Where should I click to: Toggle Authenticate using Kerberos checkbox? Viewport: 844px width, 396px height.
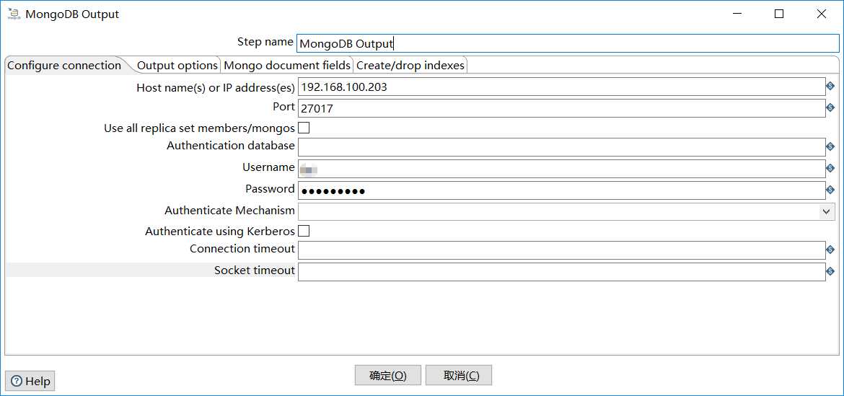304,231
